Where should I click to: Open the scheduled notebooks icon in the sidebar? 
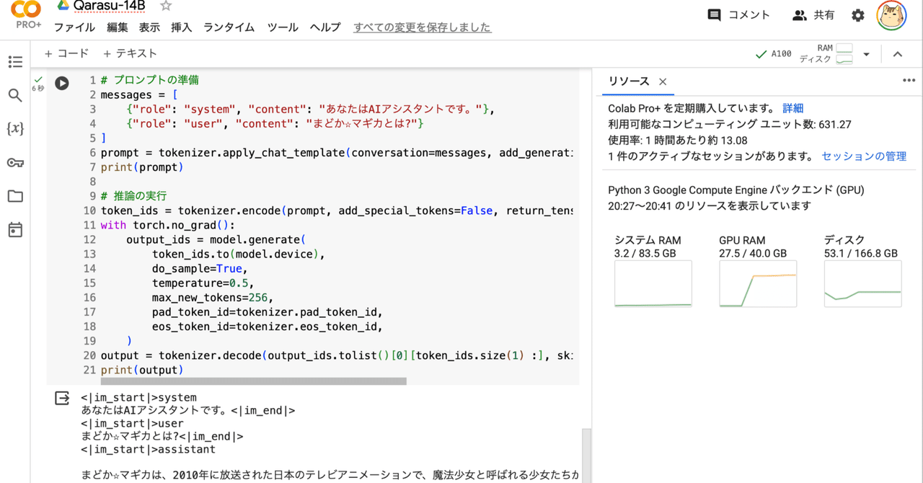point(15,229)
